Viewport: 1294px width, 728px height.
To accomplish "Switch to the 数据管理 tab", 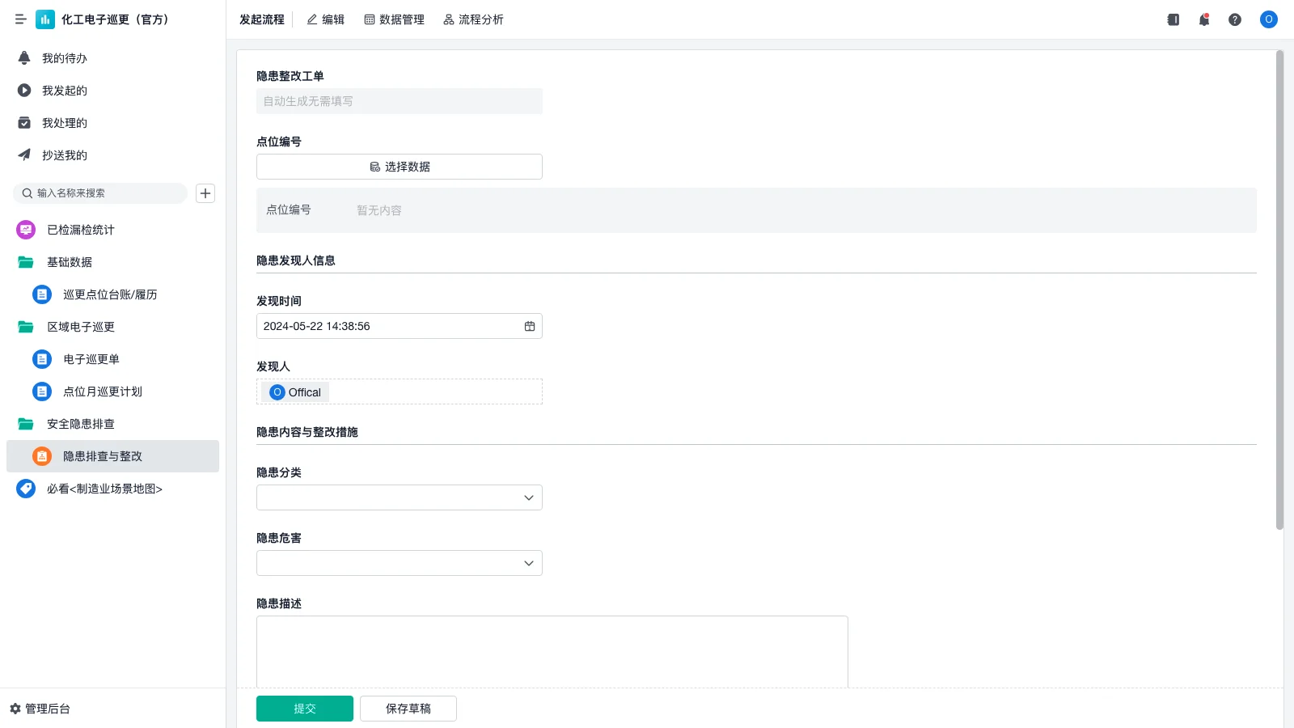I will pyautogui.click(x=394, y=19).
